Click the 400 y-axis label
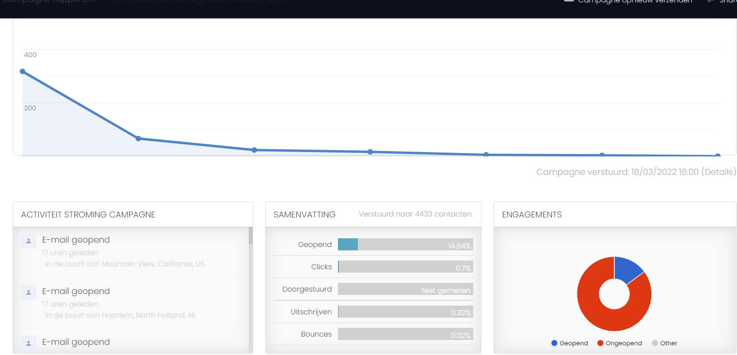 pos(30,55)
